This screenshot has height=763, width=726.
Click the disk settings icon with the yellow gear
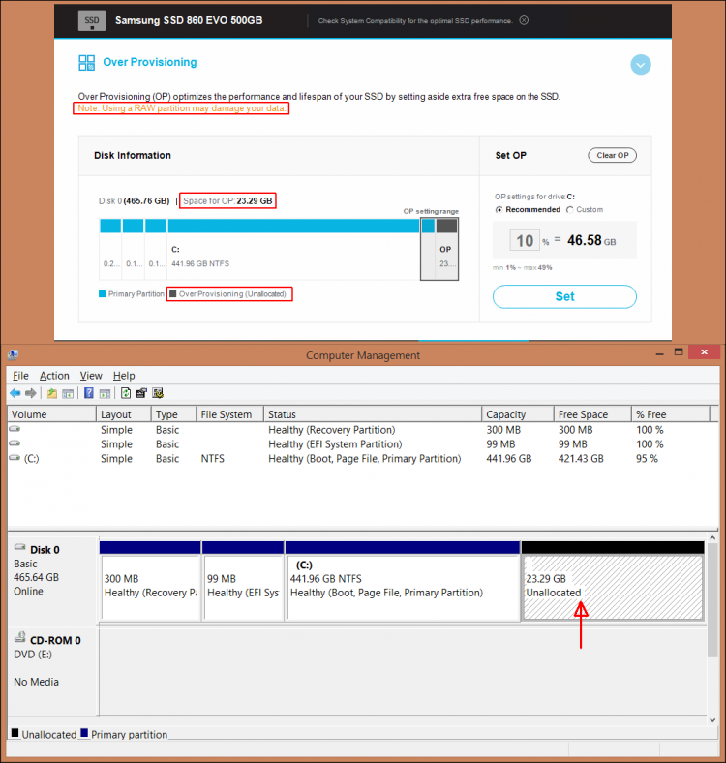coord(158,393)
